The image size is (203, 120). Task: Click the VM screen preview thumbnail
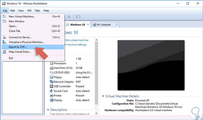[x=151, y=65]
